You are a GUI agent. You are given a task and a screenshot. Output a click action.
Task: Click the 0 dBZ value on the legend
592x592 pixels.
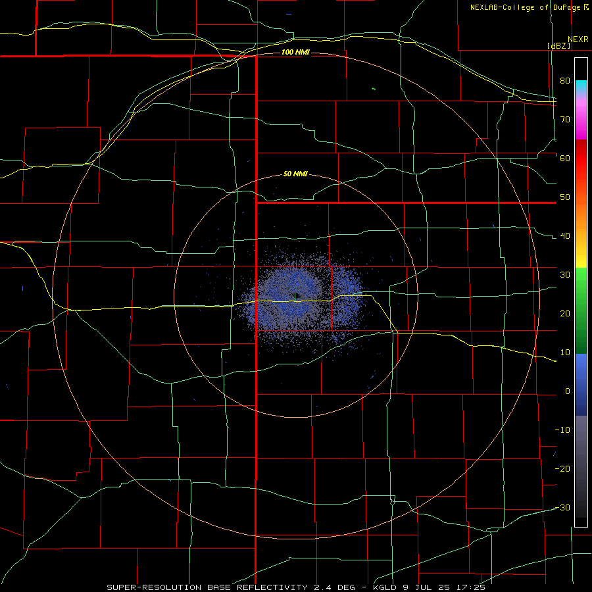[568, 391]
